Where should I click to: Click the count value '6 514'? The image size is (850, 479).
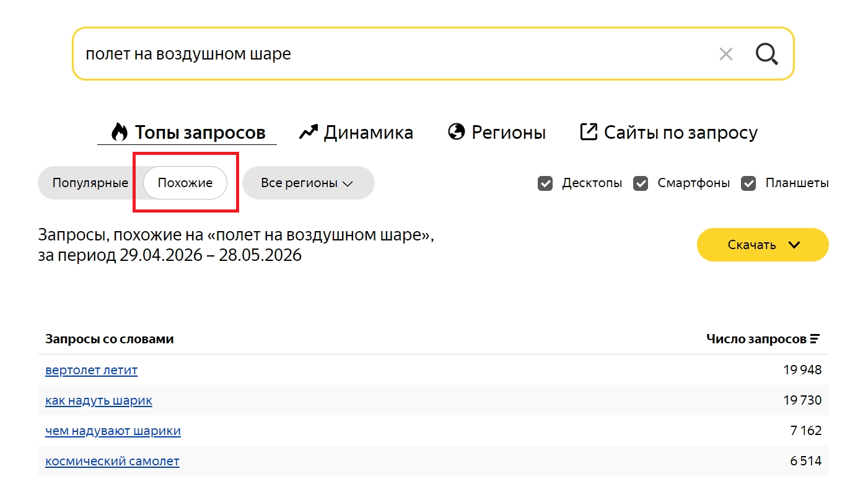coord(806,461)
